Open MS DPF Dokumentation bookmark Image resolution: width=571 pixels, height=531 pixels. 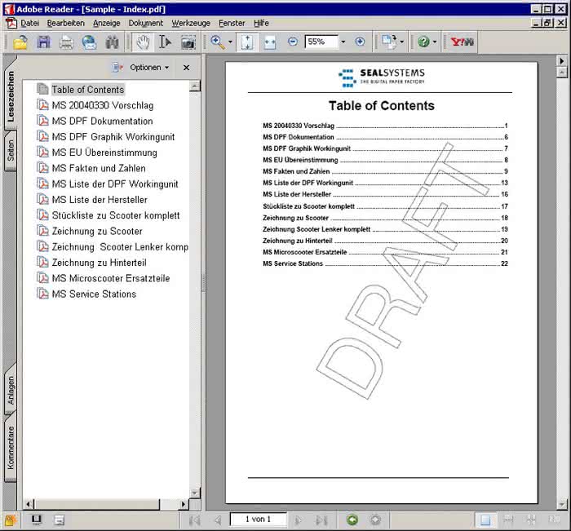pos(102,121)
